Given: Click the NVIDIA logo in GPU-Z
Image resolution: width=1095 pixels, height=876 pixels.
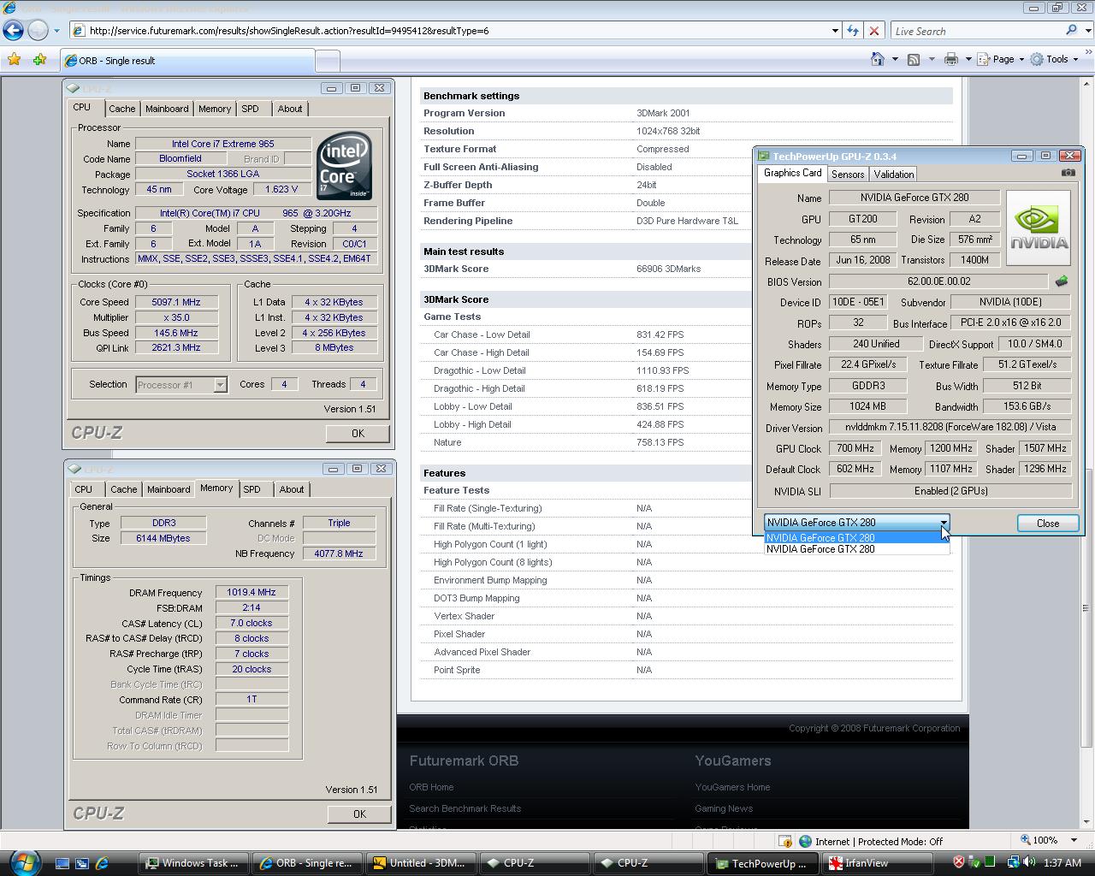Looking at the screenshot, I should click(1039, 228).
